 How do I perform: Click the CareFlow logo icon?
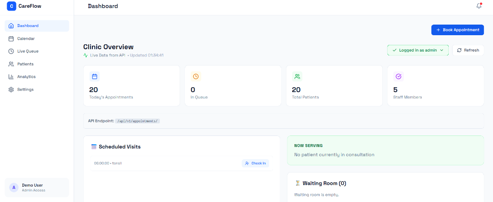(x=12, y=6)
